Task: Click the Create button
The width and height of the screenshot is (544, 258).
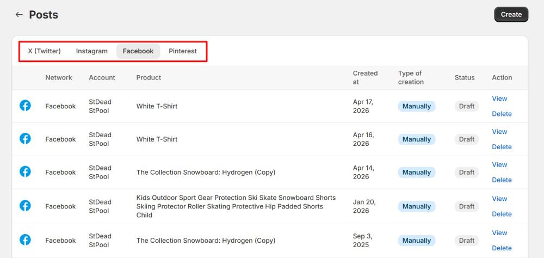Action: pyautogui.click(x=511, y=15)
